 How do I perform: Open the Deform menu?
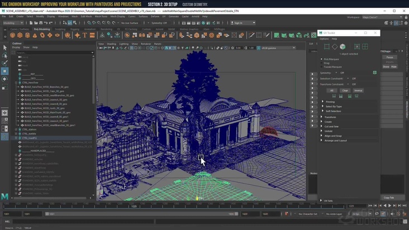[x=155, y=16]
